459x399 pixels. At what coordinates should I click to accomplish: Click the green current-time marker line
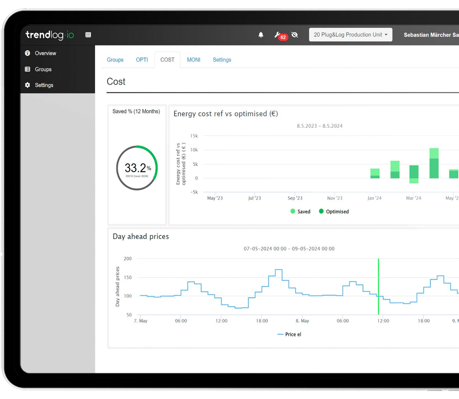379,287
